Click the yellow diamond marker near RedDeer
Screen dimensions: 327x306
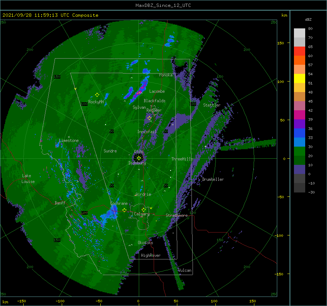pos(149,118)
